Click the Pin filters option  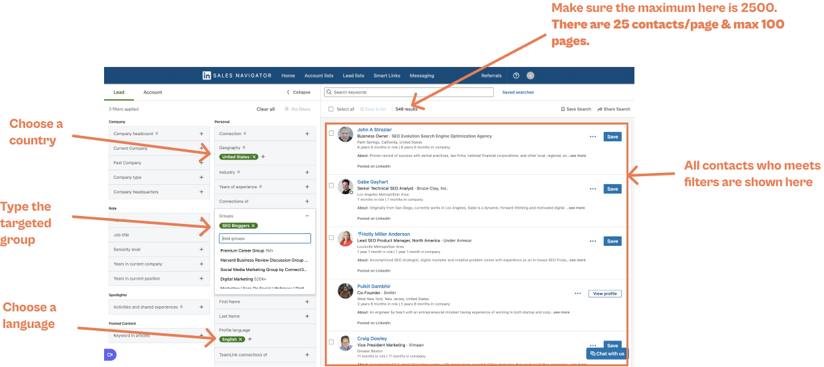297,109
